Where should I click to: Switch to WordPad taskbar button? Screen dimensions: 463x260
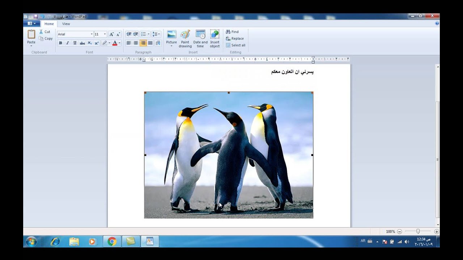point(149,242)
